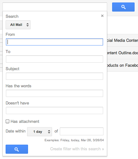Expand the 1 day date range dropdown

pos(40,132)
